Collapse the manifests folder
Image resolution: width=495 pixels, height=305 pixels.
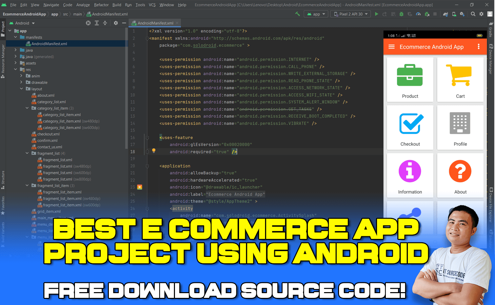[16, 37]
